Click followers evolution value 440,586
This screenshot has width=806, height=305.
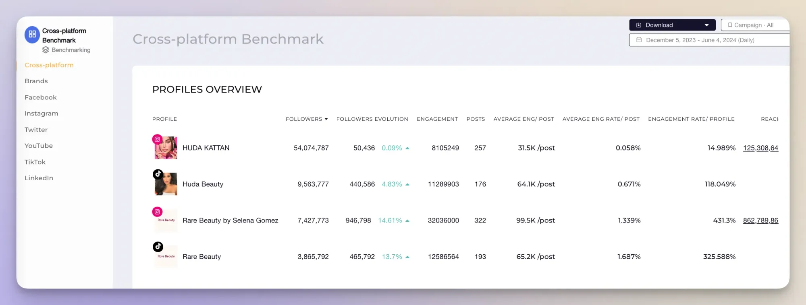[x=362, y=184]
